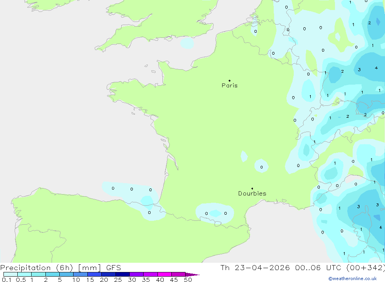Click the legend label '50'
Viewport: 385px width, 282px height.
click(188, 280)
